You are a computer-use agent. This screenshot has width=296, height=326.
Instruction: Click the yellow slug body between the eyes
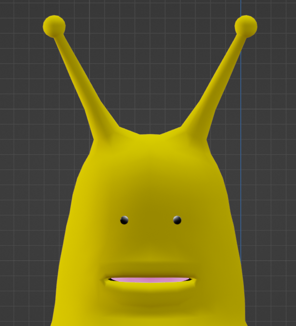click(x=151, y=220)
